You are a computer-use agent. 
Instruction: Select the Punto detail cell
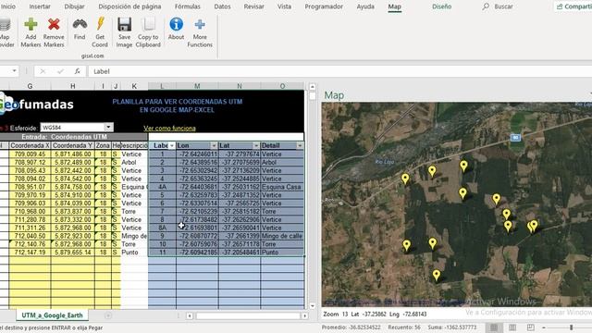pyautogui.click(x=282, y=253)
